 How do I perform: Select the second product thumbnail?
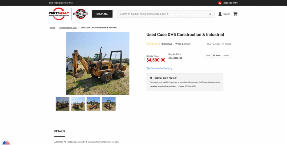pos(78,104)
